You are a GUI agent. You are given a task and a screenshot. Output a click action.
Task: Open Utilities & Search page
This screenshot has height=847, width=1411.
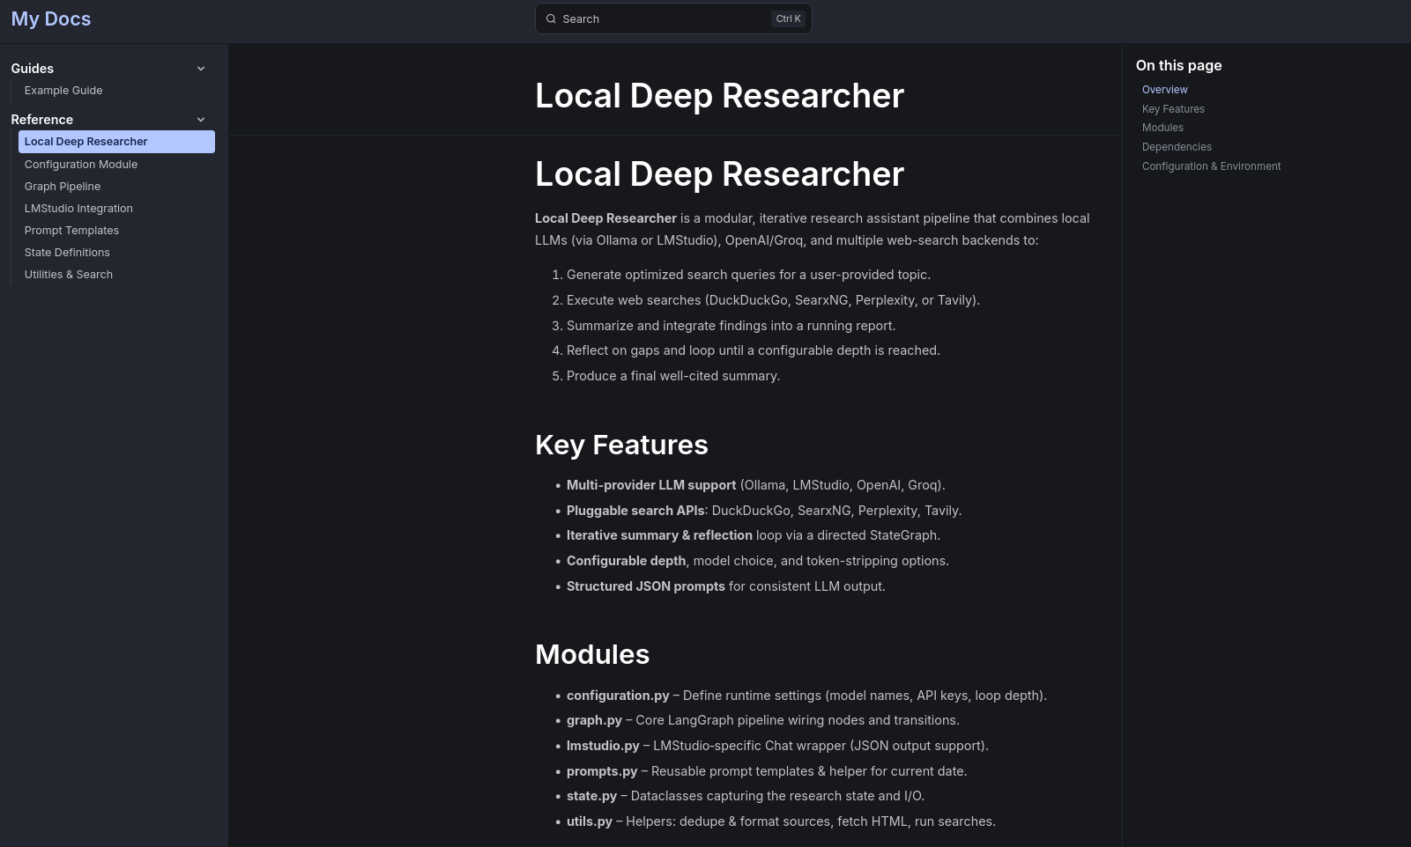click(x=69, y=275)
